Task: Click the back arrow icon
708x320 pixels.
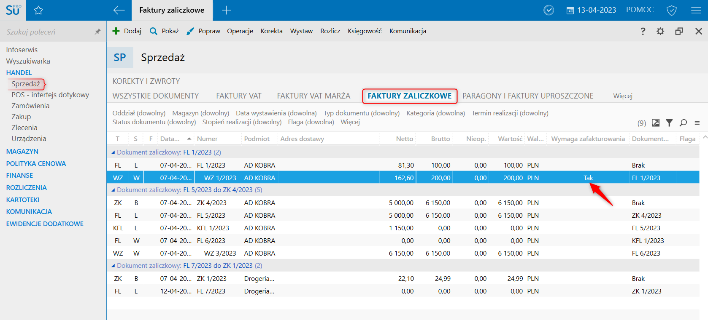Action: click(x=119, y=10)
